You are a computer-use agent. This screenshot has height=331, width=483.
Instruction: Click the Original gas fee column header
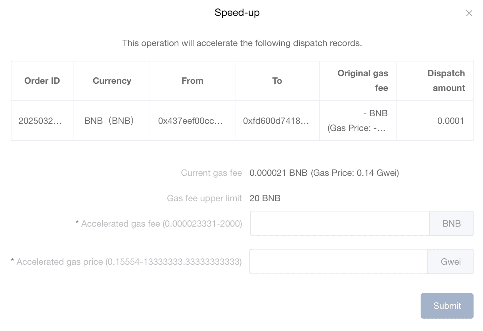(362, 81)
